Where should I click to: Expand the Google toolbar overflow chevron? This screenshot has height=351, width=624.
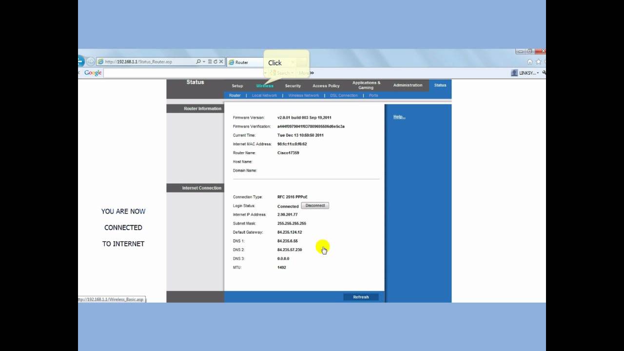(x=312, y=73)
